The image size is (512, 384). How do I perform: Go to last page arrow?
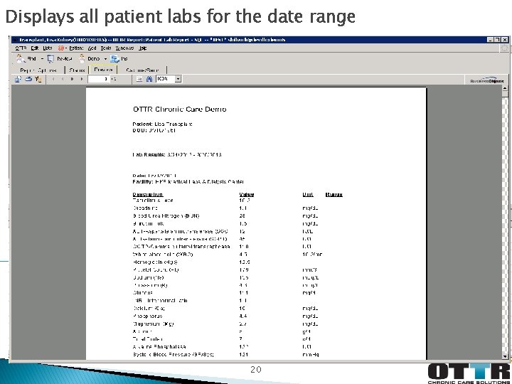[82, 79]
